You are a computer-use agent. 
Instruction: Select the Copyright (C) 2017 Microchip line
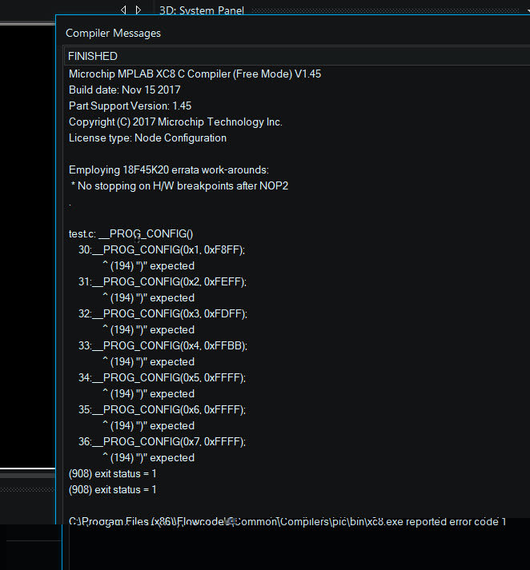[x=175, y=122]
